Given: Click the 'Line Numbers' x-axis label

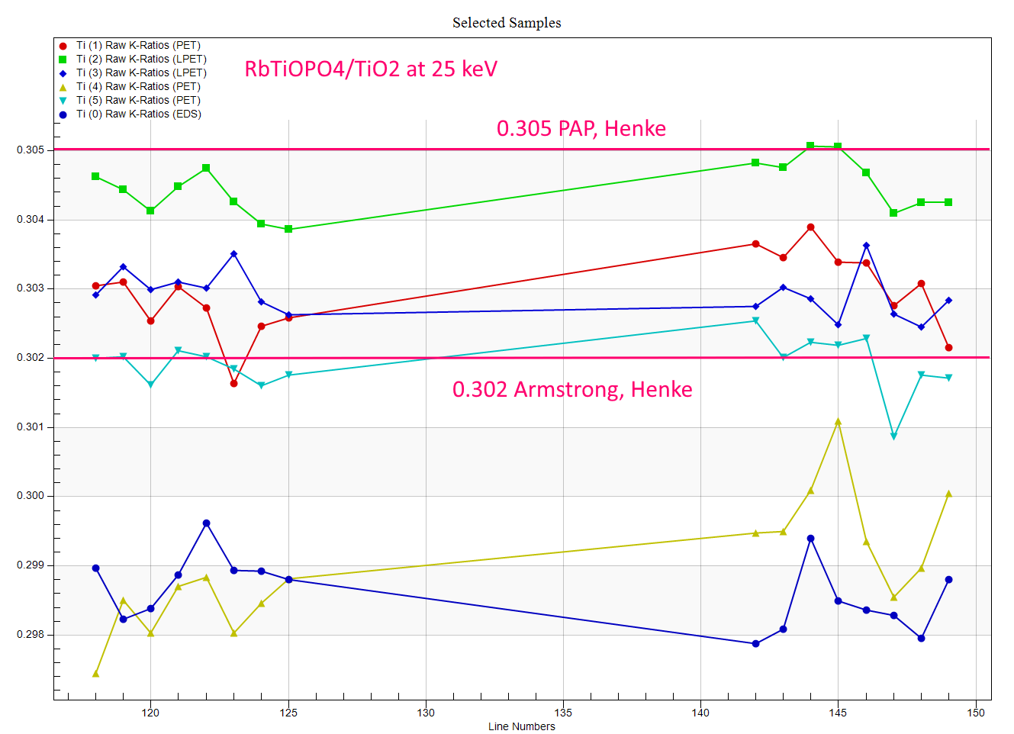Looking at the screenshot, I should (522, 726).
